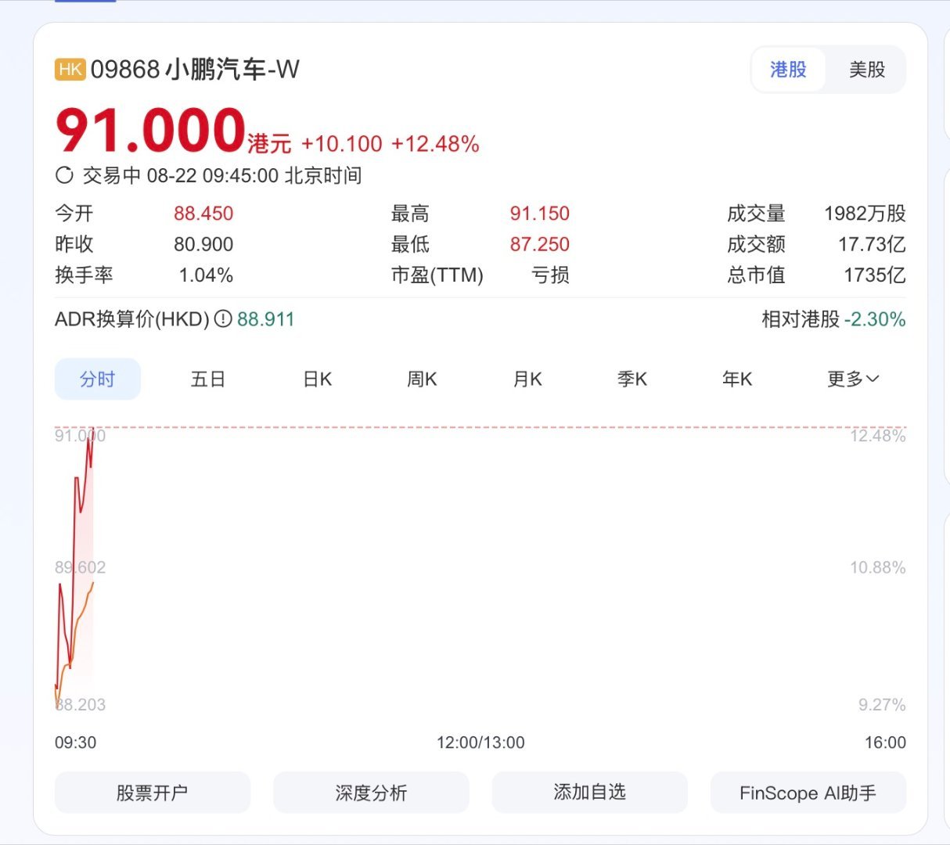Image resolution: width=950 pixels, height=845 pixels.
Task: Select the 月K chart tab
Action: coord(527,379)
